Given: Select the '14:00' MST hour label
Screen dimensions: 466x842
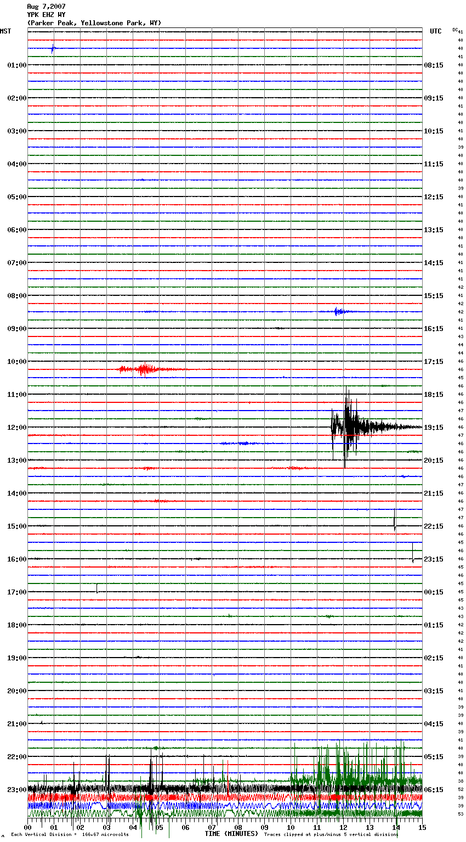Looking at the screenshot, I should (x=17, y=493).
